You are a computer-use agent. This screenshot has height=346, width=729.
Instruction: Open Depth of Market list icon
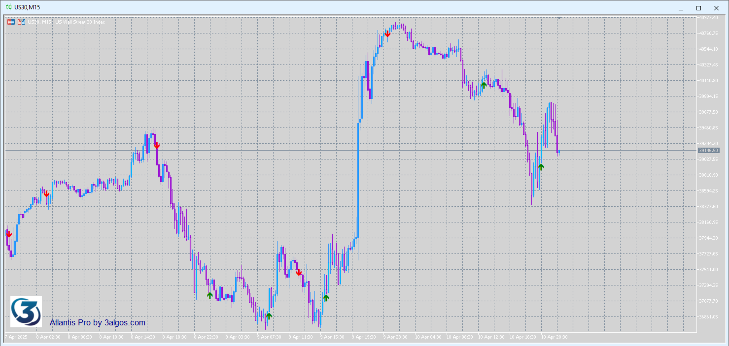(11, 22)
